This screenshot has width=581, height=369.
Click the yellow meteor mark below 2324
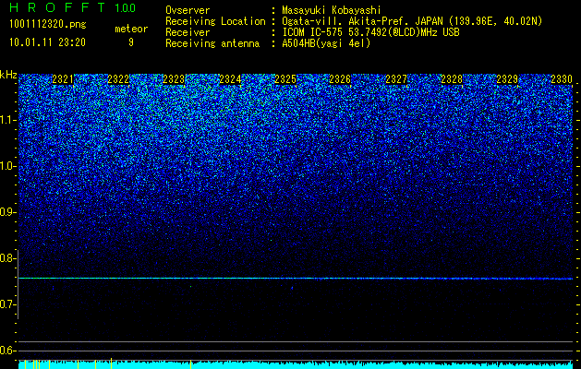click(191, 364)
